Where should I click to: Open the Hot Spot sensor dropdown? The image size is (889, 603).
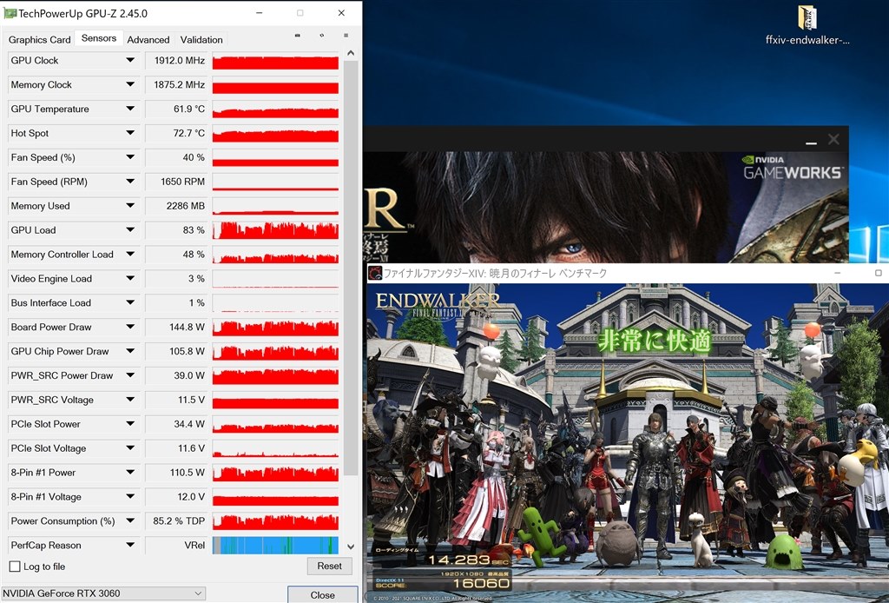[130, 133]
